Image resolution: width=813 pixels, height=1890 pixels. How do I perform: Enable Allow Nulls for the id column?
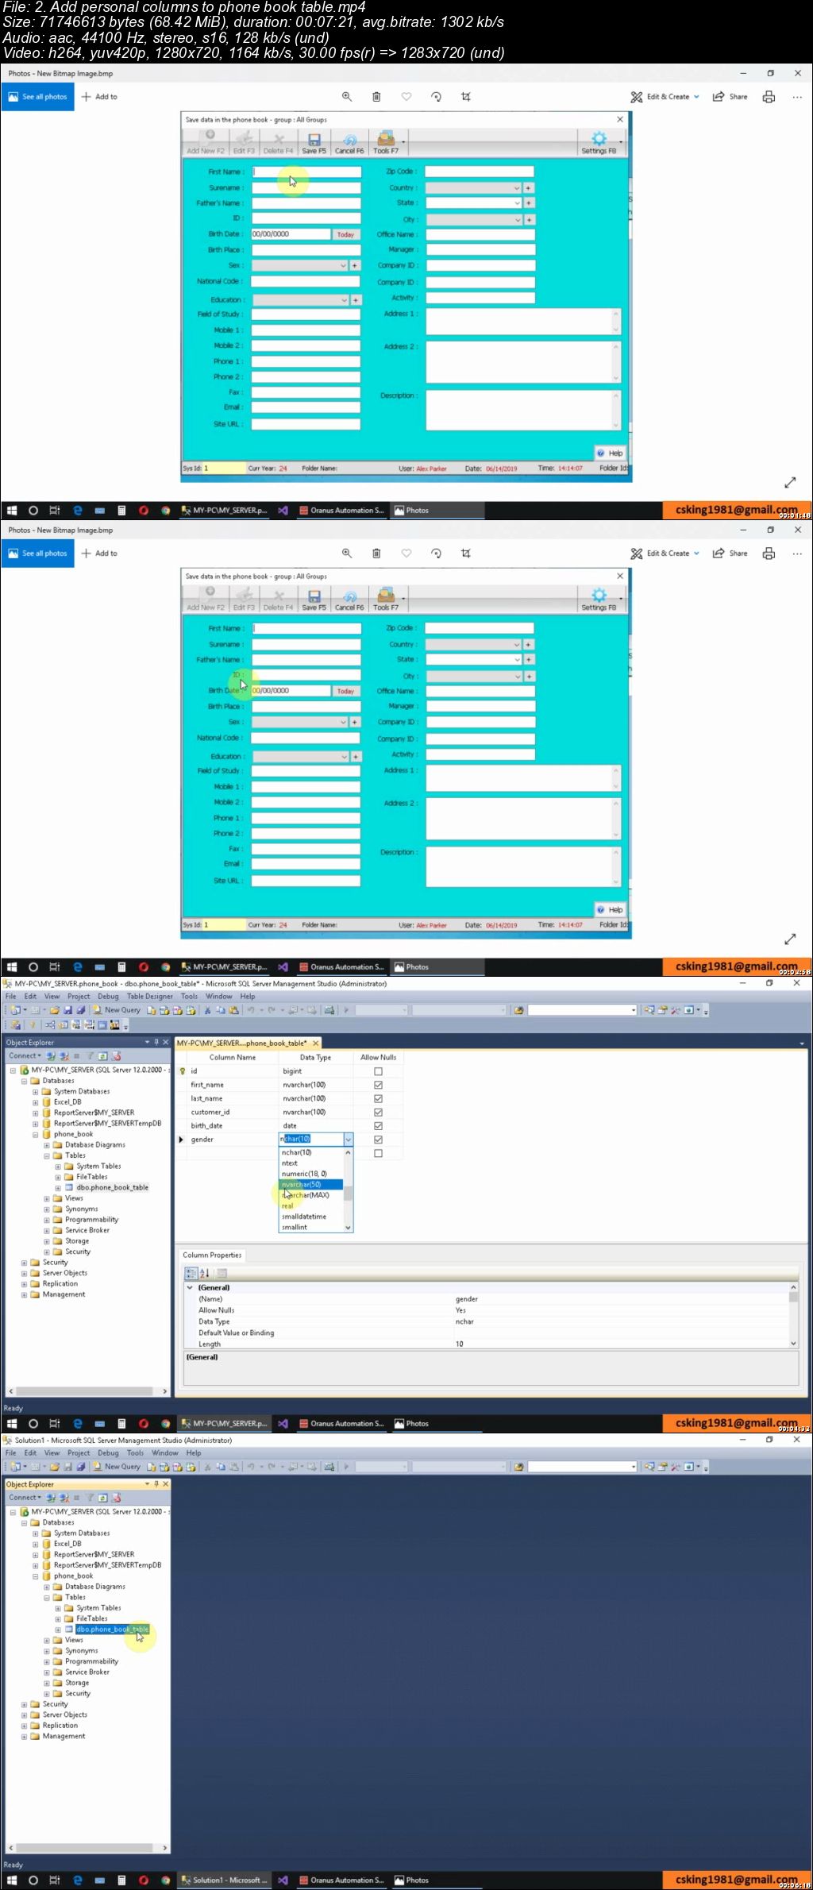tap(378, 1071)
